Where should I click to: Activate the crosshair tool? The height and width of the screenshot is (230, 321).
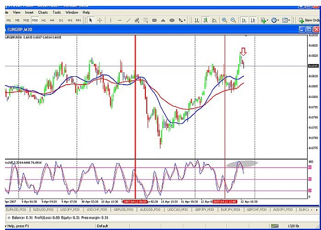[x=100, y=20]
